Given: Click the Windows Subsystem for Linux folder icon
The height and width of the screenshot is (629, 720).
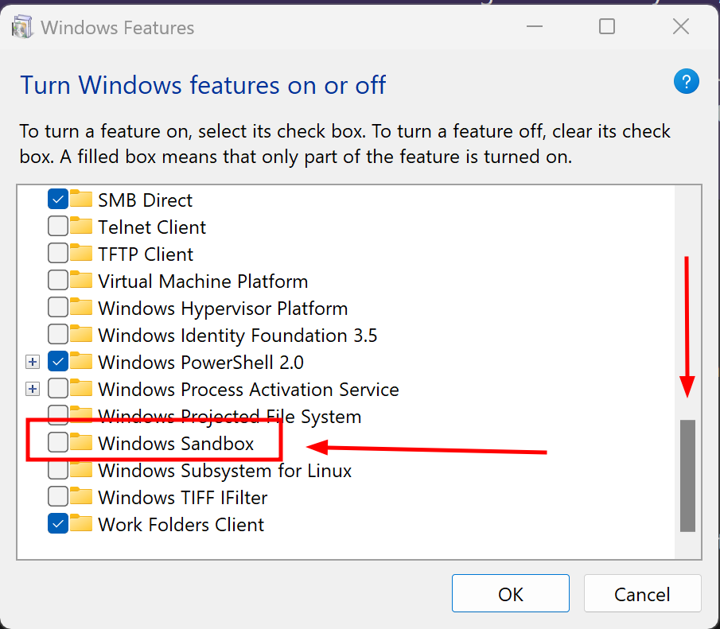Looking at the screenshot, I should (x=81, y=468).
